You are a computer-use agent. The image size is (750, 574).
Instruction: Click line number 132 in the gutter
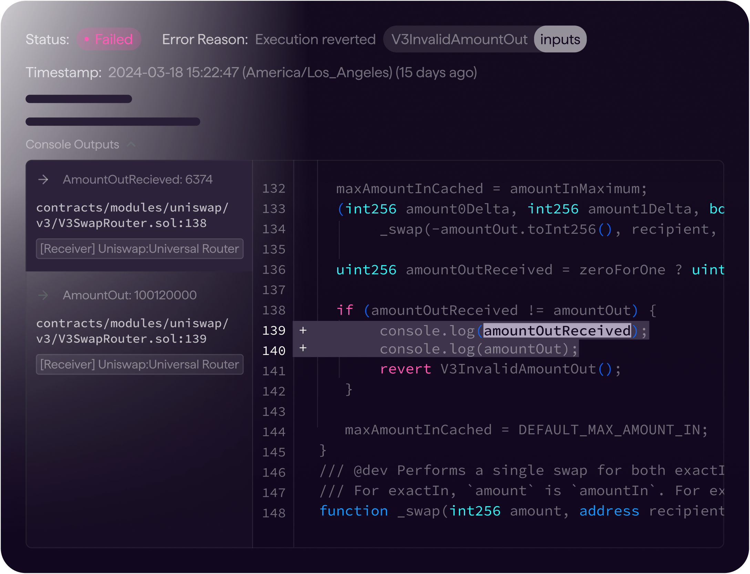coord(274,188)
